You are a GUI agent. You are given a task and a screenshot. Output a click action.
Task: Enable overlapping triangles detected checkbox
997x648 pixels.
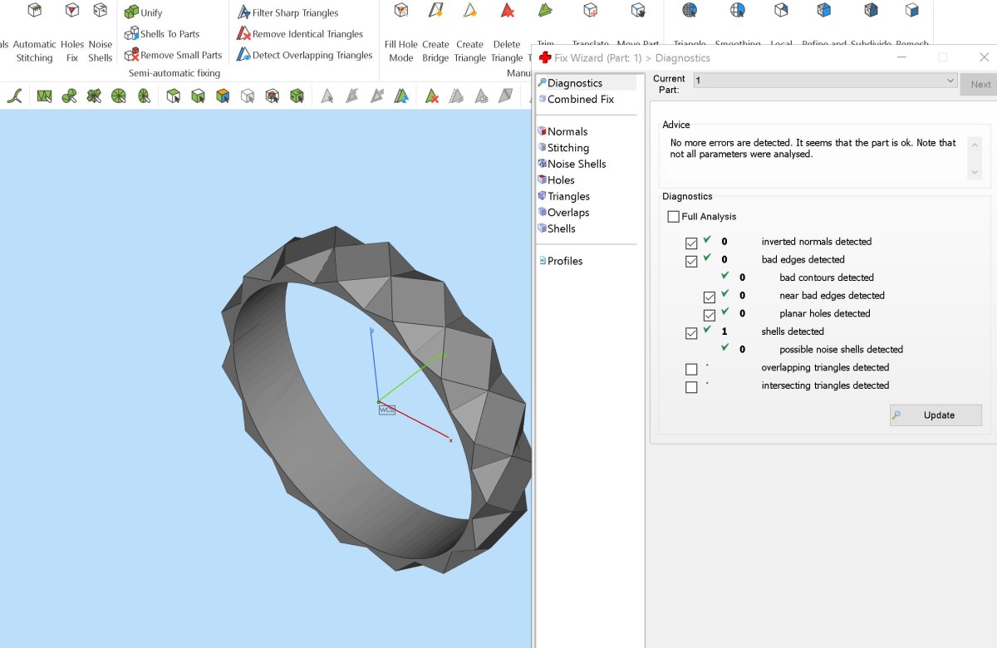(x=691, y=369)
